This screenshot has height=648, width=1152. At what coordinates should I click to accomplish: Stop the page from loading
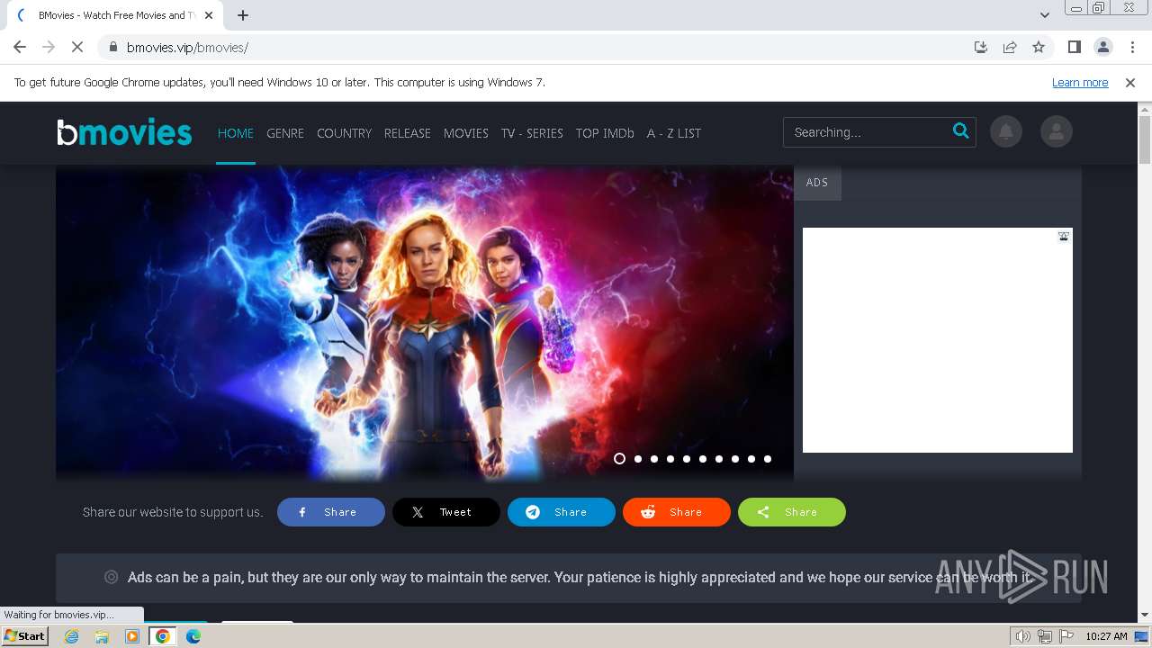click(77, 47)
